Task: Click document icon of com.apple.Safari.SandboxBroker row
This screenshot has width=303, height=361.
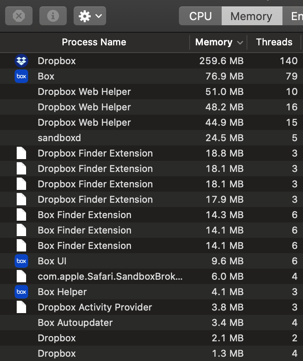Action: [21, 276]
